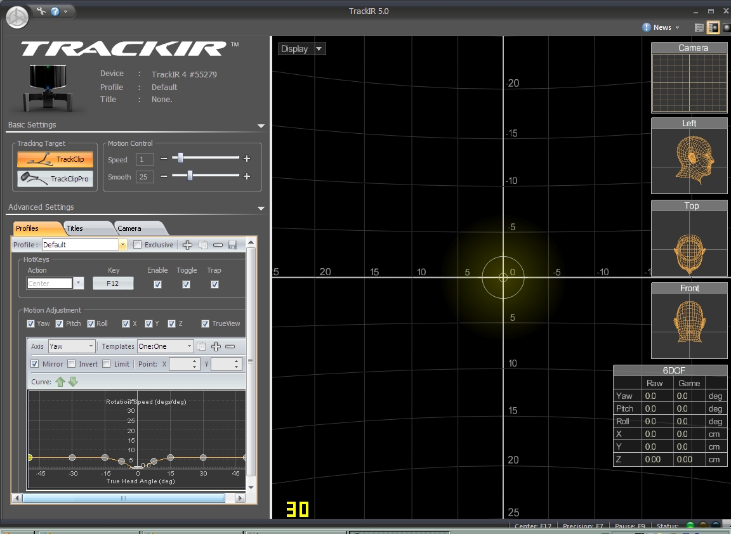Toggle the hotkey Enable checkbox
This screenshot has width=731, height=534.
[x=157, y=284]
